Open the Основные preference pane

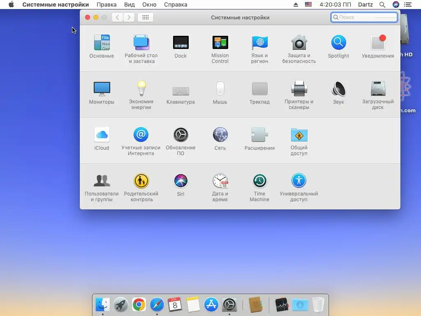click(102, 46)
